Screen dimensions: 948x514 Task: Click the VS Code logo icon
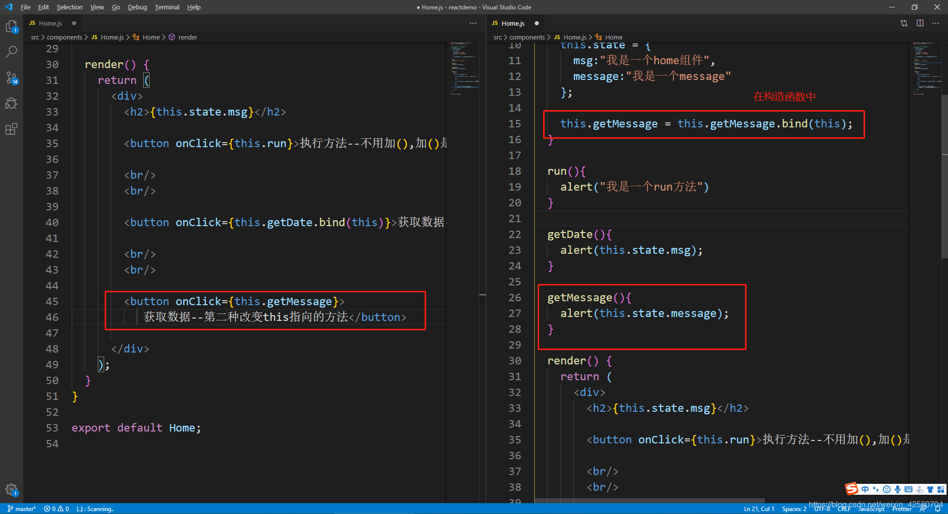(x=8, y=7)
